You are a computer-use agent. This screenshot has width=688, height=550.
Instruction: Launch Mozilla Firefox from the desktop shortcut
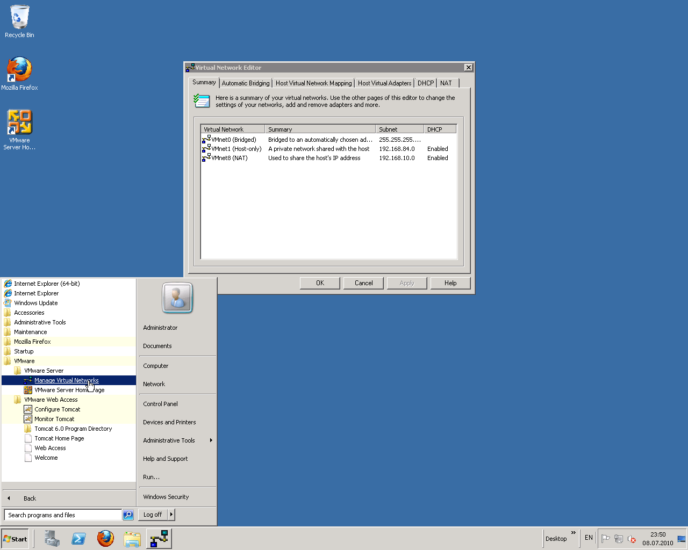click(19, 74)
